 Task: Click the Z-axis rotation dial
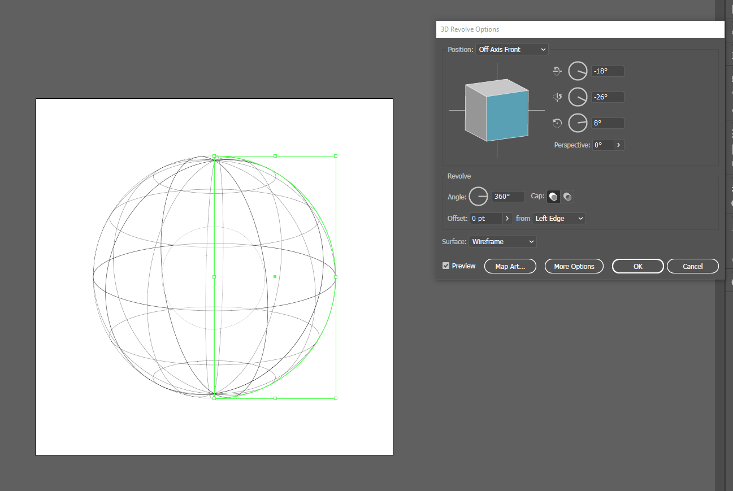click(x=578, y=123)
